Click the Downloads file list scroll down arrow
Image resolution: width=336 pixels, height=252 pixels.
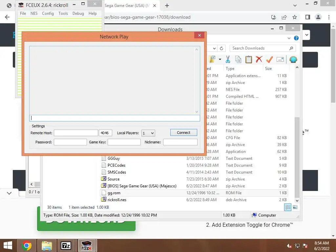(297, 201)
